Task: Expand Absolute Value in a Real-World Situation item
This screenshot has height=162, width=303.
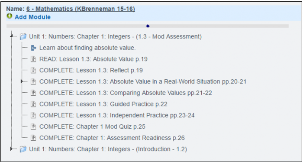Action: click(x=22, y=81)
